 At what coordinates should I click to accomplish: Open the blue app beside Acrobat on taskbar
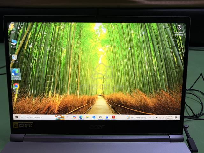pyautogui.click(x=107, y=117)
